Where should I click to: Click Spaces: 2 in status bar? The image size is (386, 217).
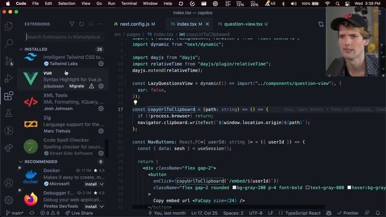233,213
